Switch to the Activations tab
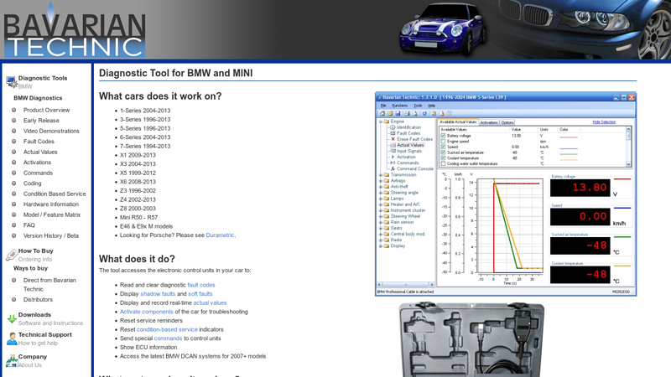Image resolution: width=671 pixels, height=377 pixels. click(x=489, y=122)
